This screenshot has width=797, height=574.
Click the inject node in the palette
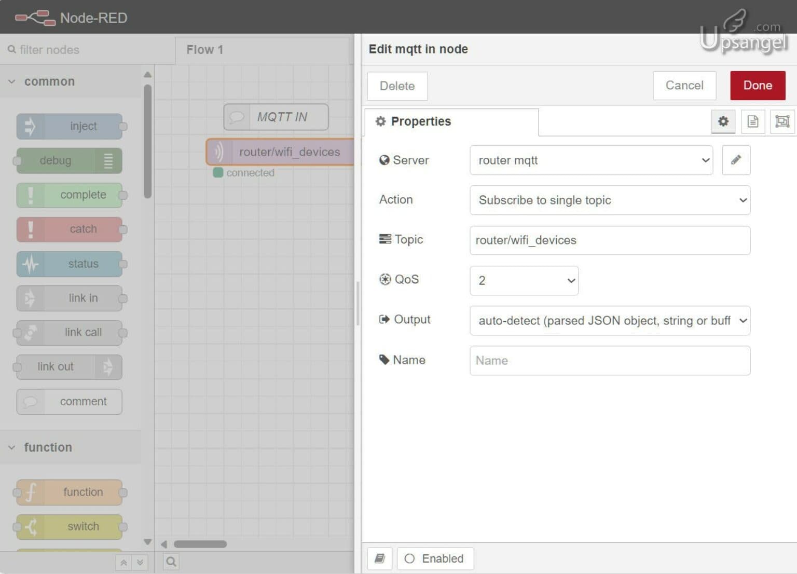[71, 126]
